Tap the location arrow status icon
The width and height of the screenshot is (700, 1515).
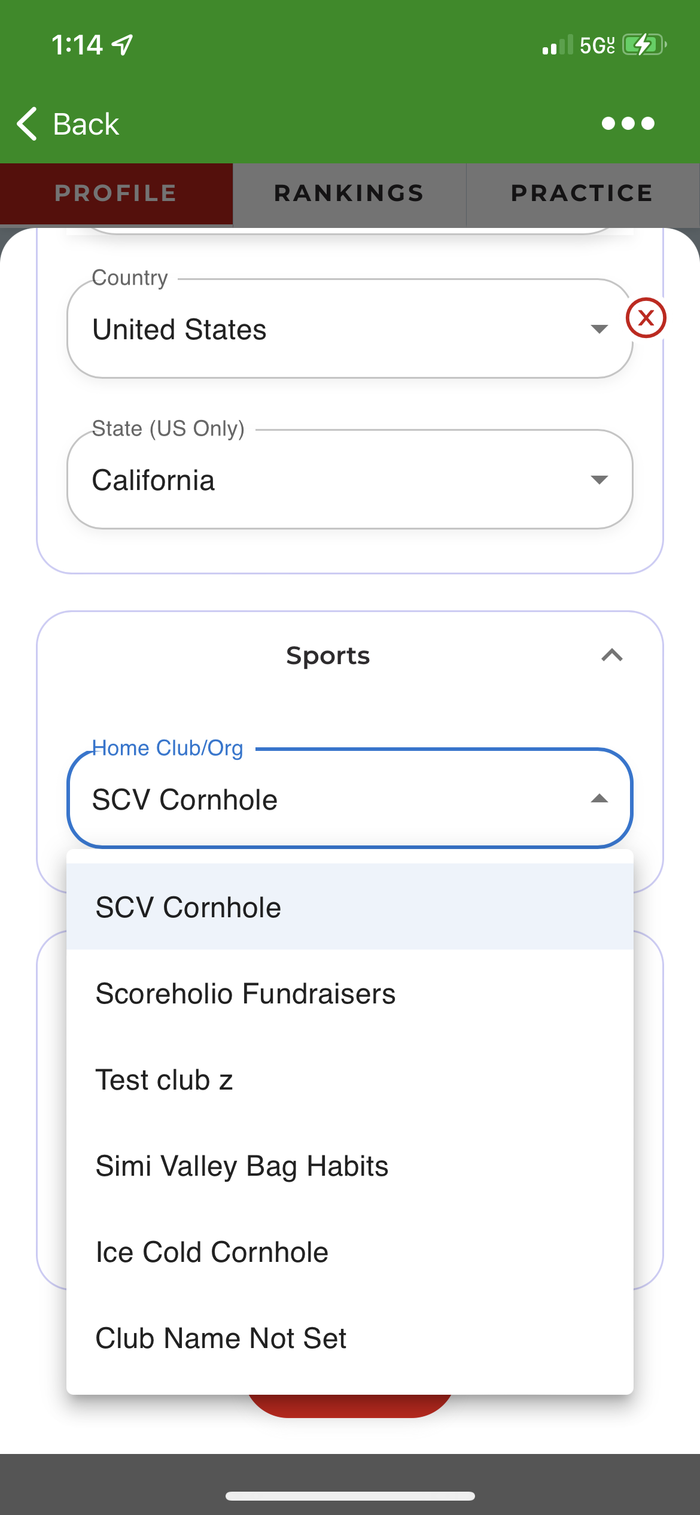(x=123, y=45)
